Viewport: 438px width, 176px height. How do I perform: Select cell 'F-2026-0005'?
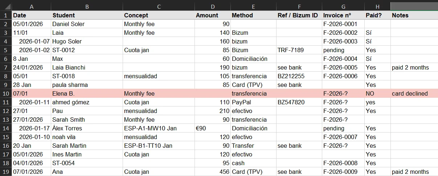tap(343, 67)
